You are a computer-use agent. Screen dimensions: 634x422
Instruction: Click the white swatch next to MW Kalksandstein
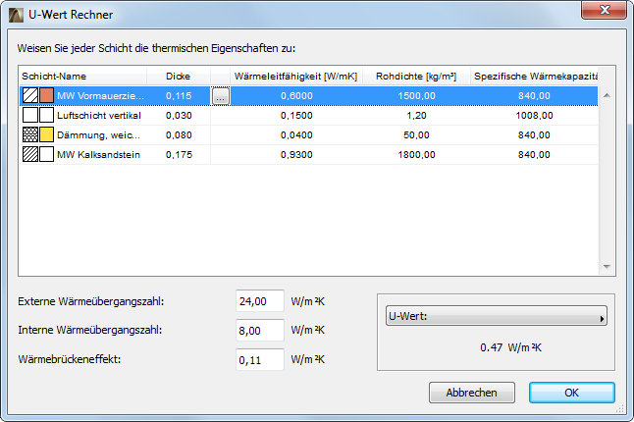[x=46, y=154]
